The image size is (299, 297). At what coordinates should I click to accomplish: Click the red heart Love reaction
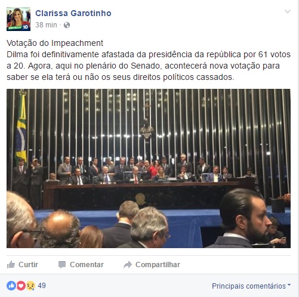pyautogui.click(x=21, y=286)
